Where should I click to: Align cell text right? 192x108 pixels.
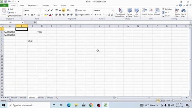(x=63, y=15)
